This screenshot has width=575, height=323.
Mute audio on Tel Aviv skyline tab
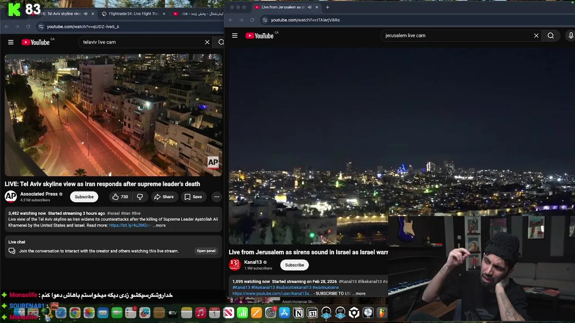coord(86,13)
